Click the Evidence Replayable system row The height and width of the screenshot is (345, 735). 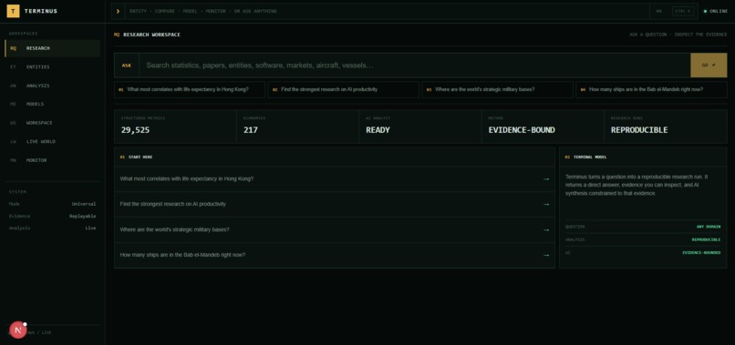tap(53, 217)
